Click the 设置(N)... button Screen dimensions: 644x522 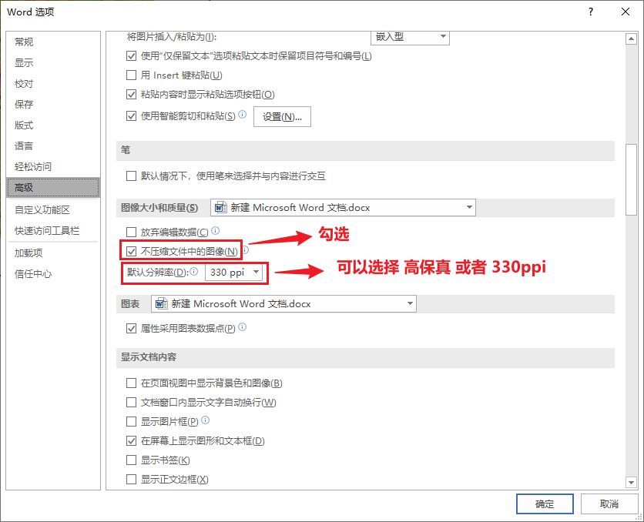(x=282, y=117)
